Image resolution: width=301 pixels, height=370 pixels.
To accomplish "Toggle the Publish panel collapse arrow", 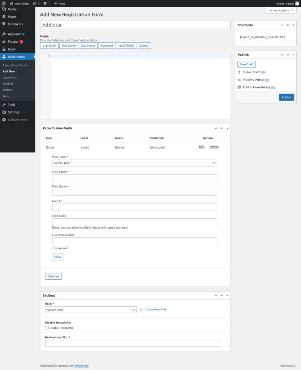I will 294,55.
